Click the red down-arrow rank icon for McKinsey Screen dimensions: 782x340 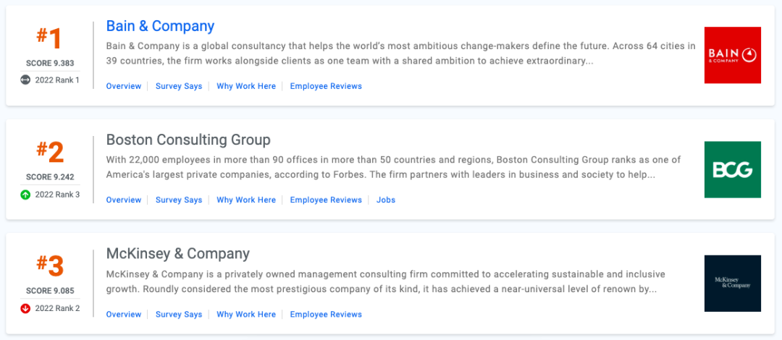(25, 309)
